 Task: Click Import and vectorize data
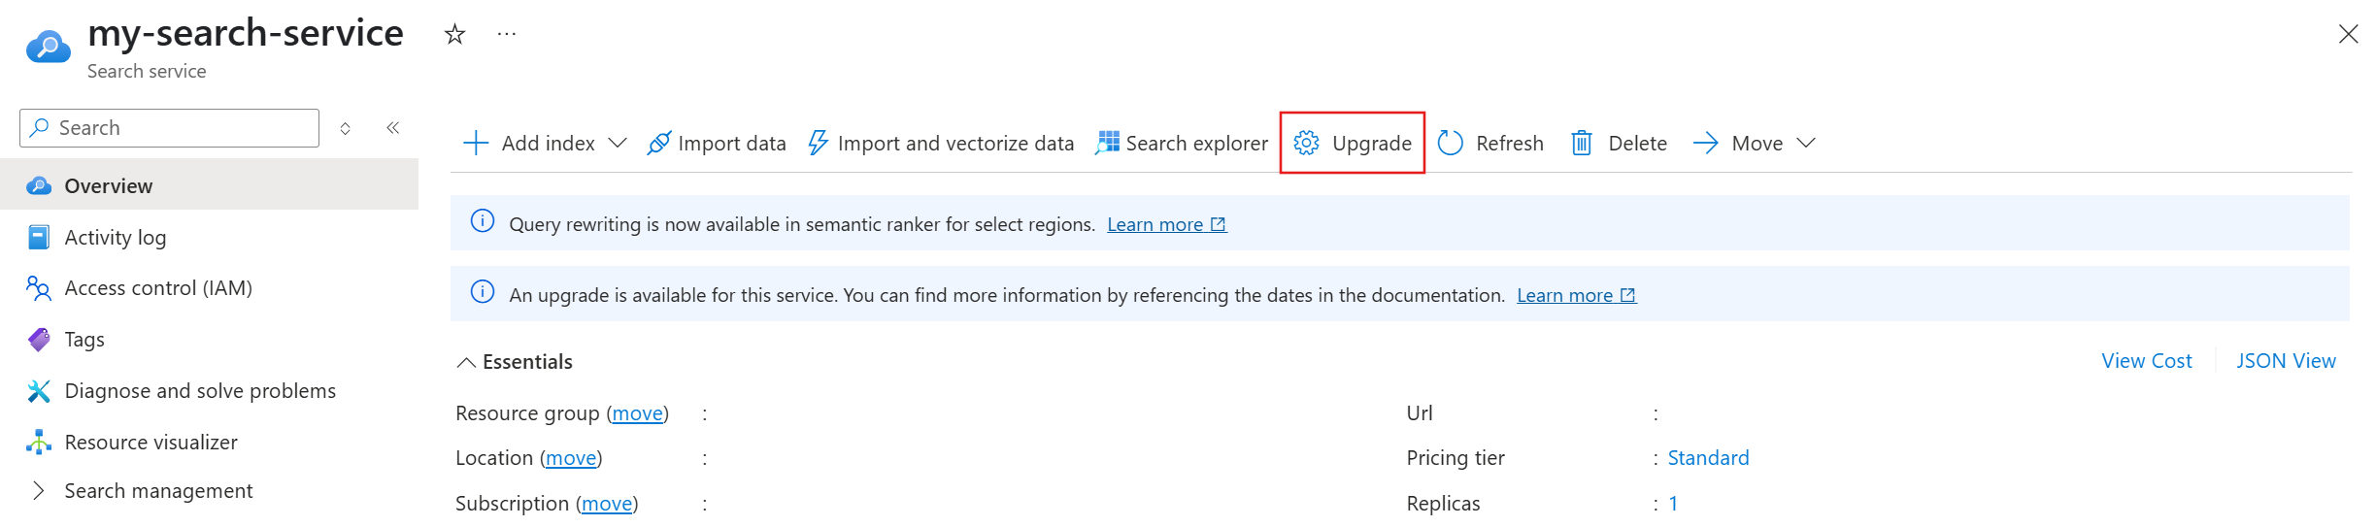(941, 144)
